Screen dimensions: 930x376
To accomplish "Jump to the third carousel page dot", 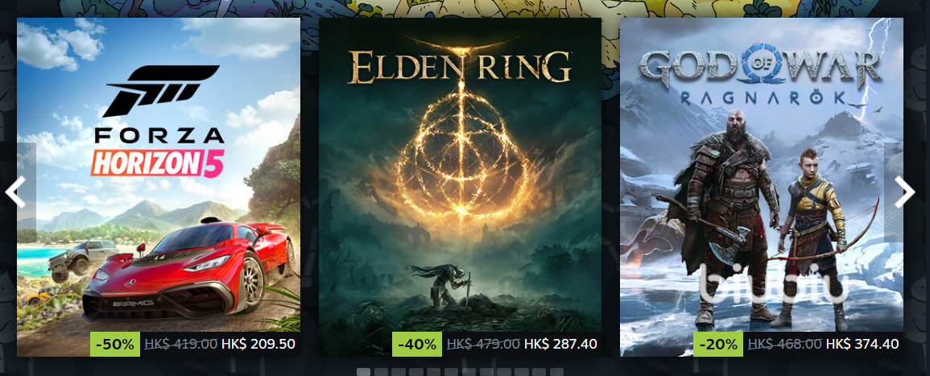I will pos(399,372).
